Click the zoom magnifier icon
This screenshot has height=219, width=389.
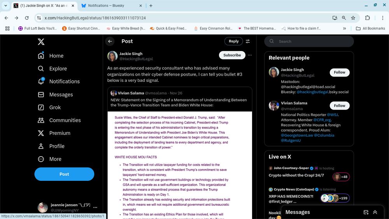pos(344,18)
